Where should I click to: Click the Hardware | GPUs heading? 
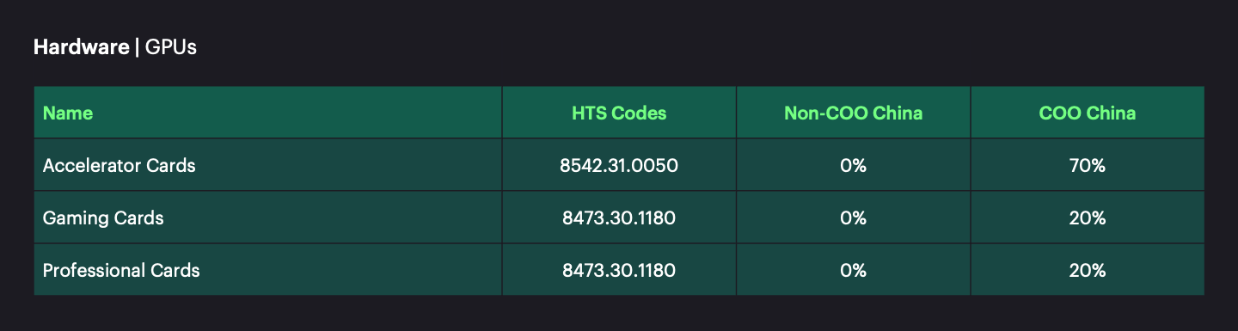(x=115, y=47)
